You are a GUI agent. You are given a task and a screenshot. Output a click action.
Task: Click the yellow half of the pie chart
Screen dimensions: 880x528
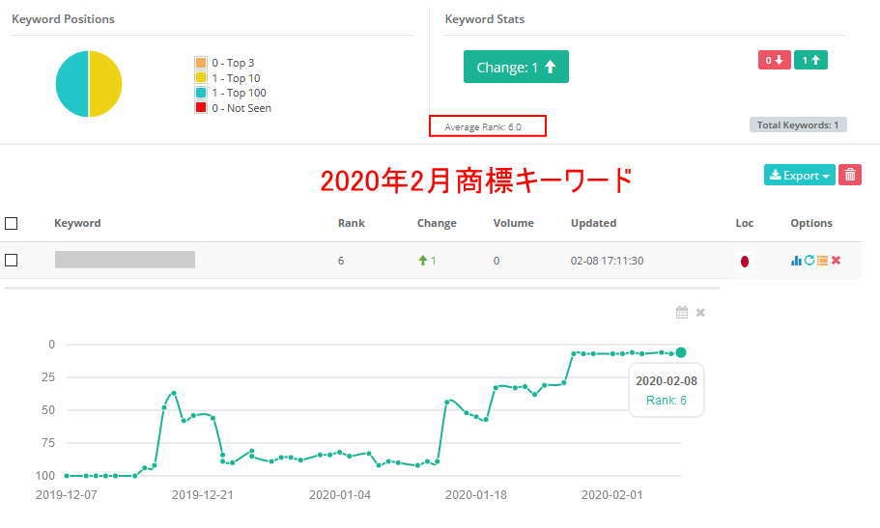click(x=105, y=84)
